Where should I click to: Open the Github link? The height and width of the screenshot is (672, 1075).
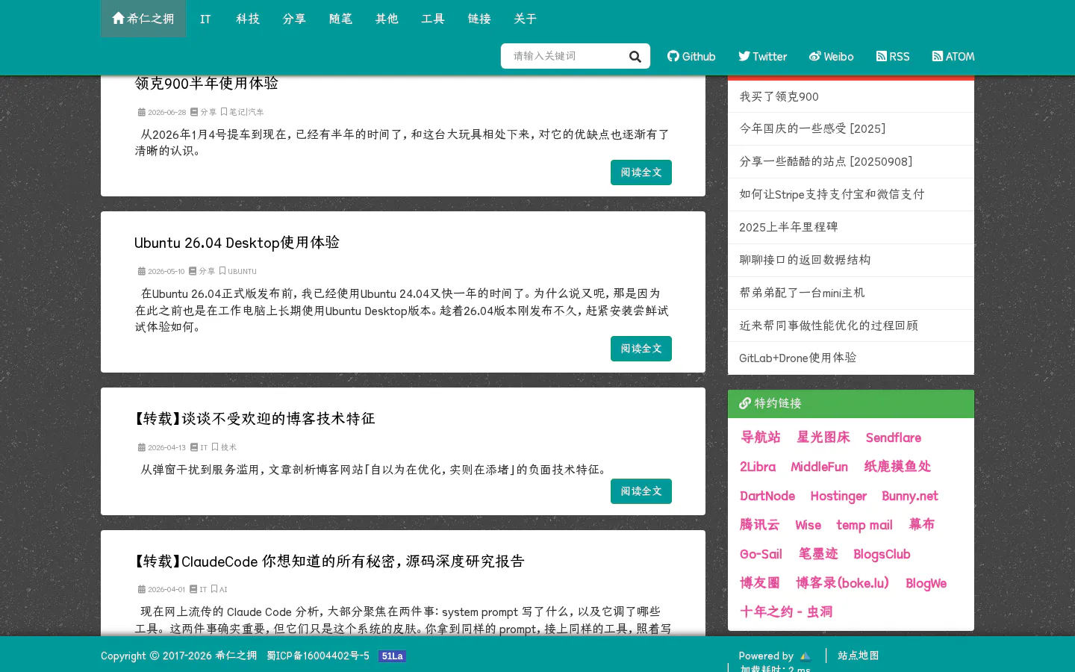pos(691,57)
